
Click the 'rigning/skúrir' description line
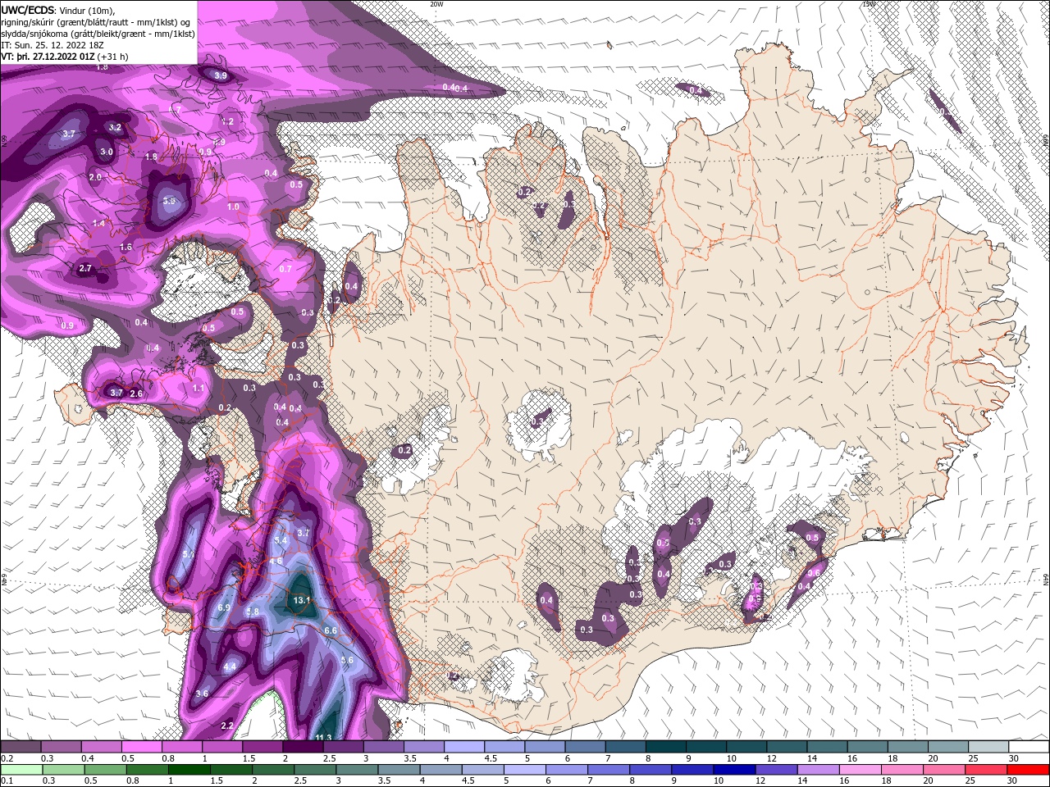pyautogui.click(x=96, y=22)
